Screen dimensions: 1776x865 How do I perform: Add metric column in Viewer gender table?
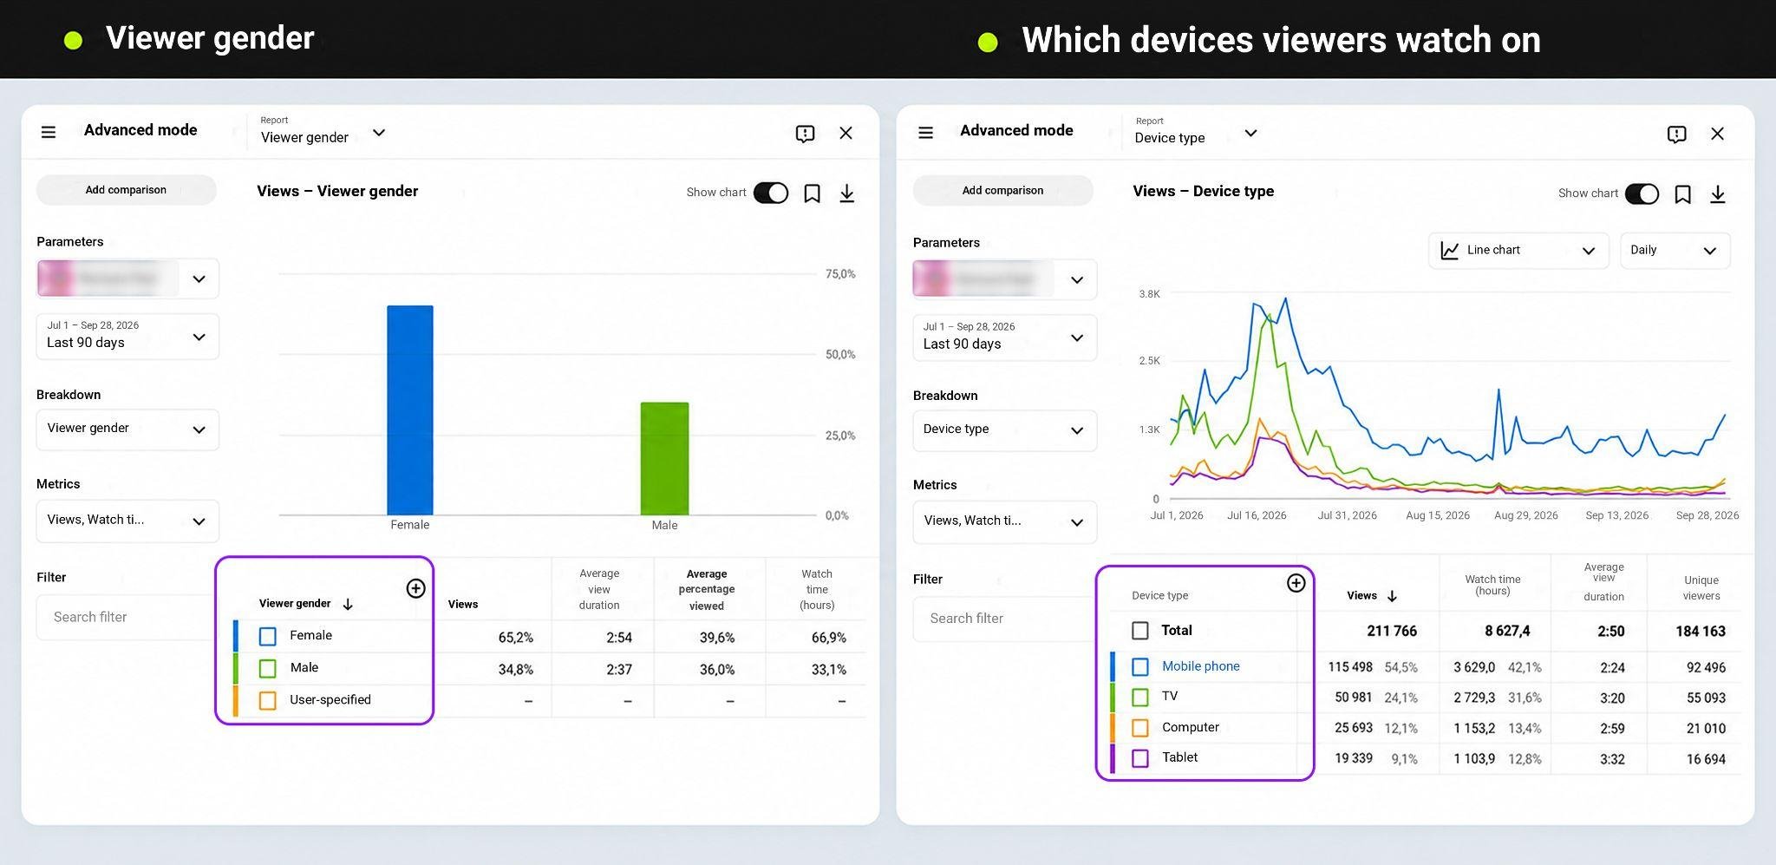[x=415, y=588]
